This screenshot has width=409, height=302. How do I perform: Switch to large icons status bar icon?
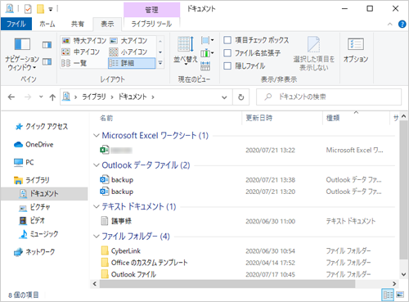point(400,295)
